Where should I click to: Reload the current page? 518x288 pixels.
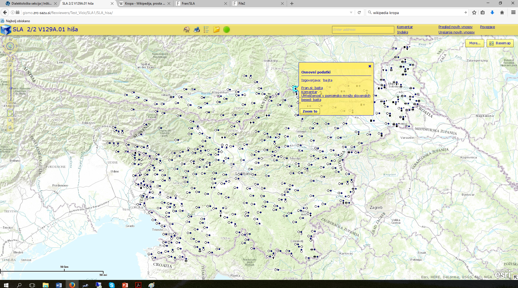tap(359, 12)
